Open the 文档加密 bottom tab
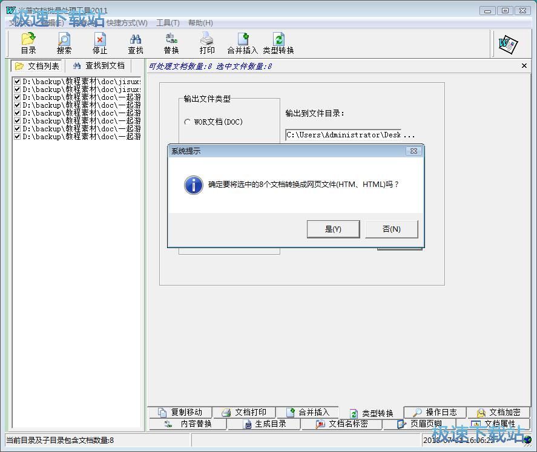 499,412
